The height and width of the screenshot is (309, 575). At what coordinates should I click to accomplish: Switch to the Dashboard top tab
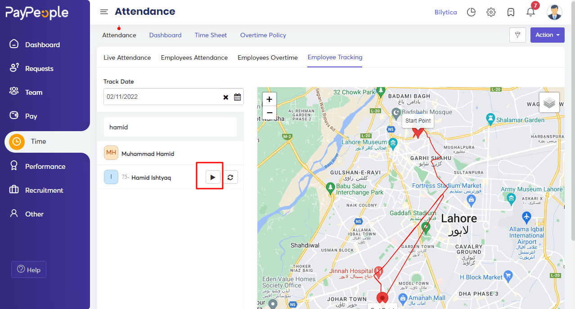(166, 35)
